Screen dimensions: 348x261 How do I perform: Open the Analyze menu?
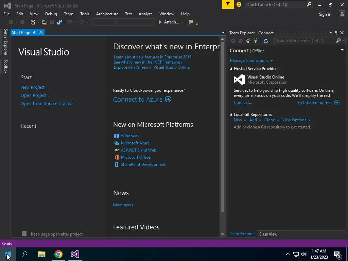[145, 14]
